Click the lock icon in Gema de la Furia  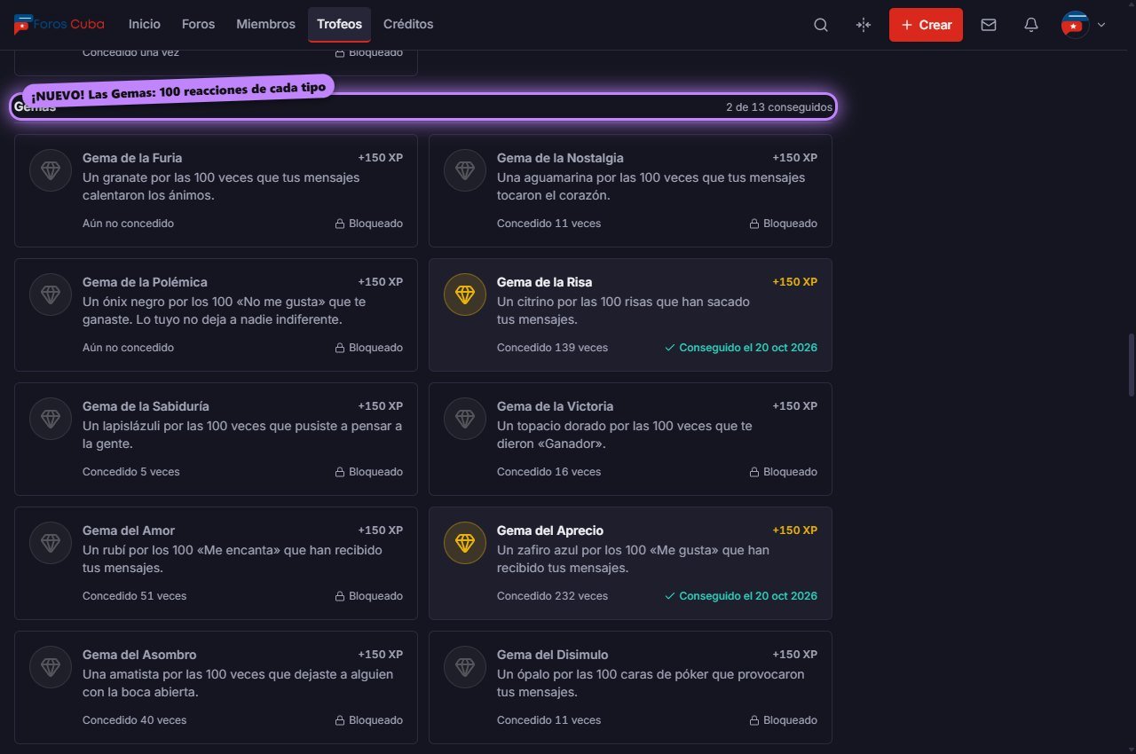[x=340, y=224]
